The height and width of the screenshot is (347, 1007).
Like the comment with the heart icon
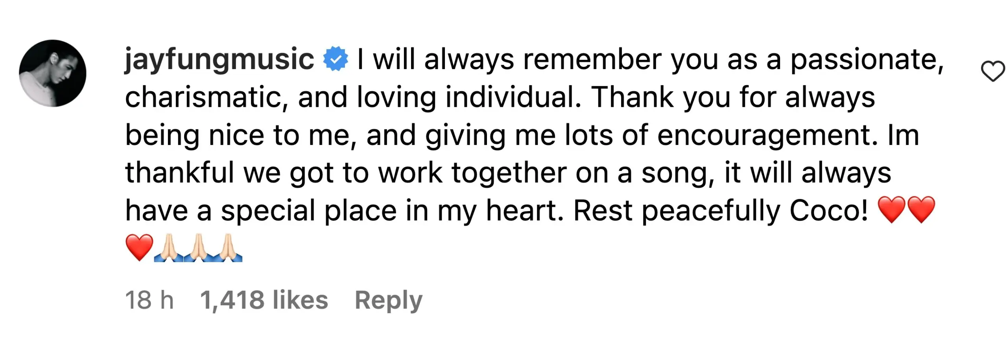[992, 72]
